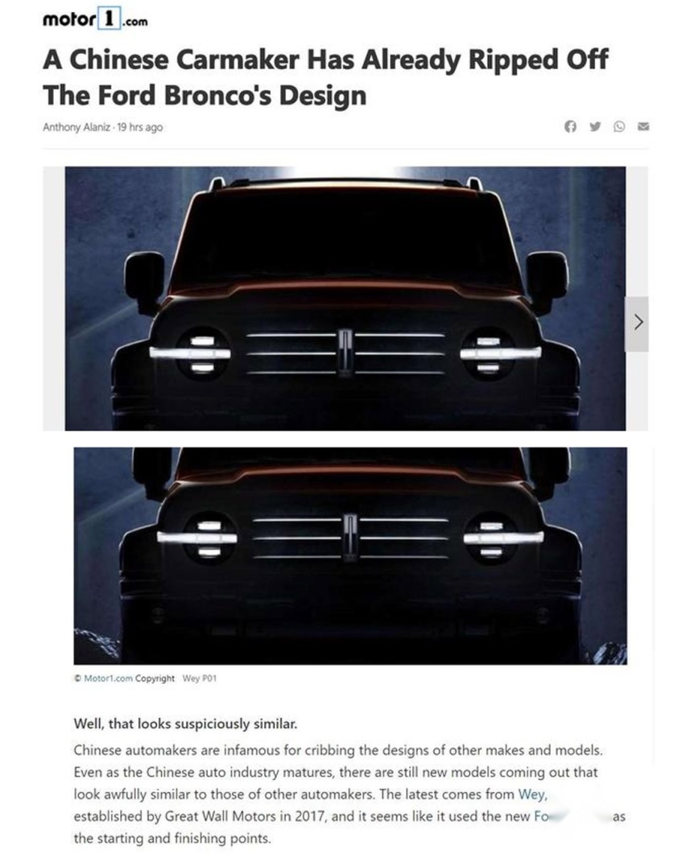Click the Ford Bronco ripped off headline
The width and height of the screenshot is (686, 858).
click(325, 77)
